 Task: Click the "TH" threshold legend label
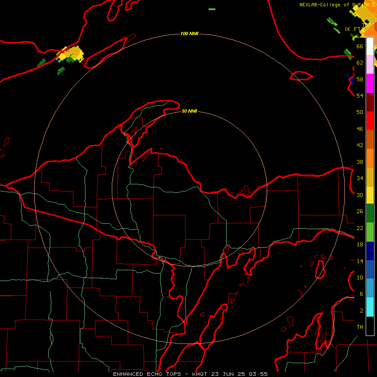pos(360,327)
